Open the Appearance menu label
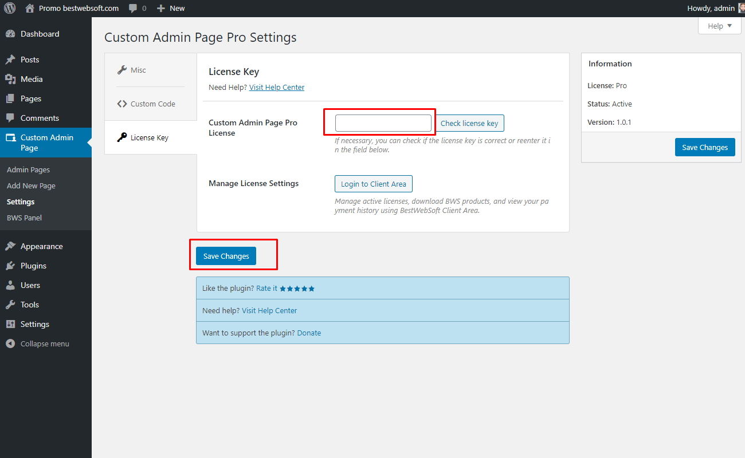 click(x=42, y=246)
